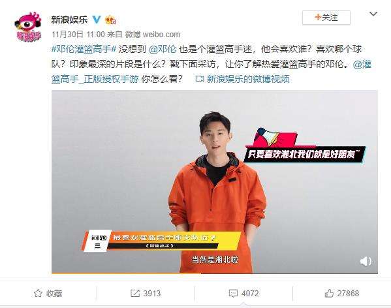The image size is (391, 308).
Task: Click the video icon before 新浪娱乐的微博视频
Action: point(200,79)
